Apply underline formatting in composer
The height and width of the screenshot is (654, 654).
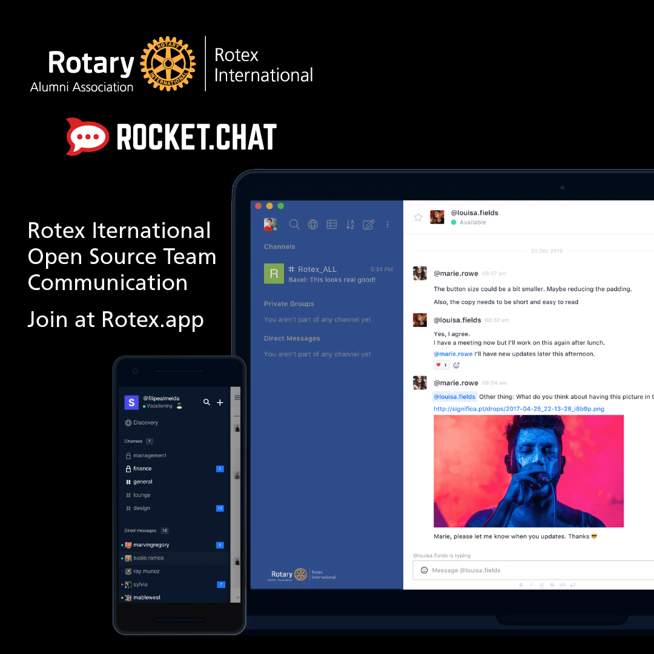(x=541, y=585)
